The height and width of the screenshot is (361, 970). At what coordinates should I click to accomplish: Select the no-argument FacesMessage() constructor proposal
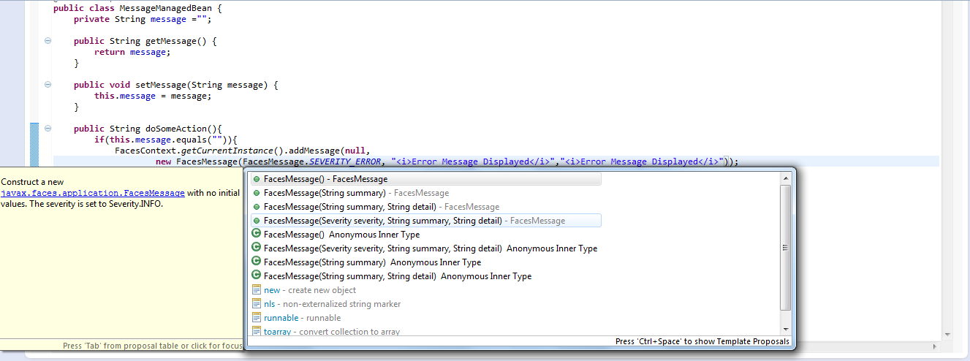pyautogui.click(x=425, y=179)
